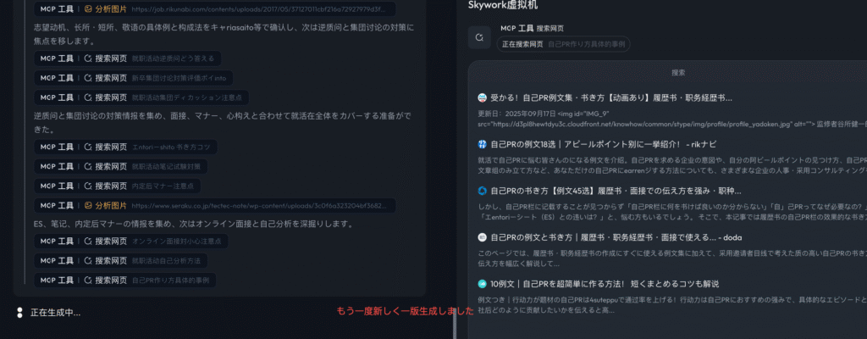Click the favicon of 10例文 自己PR result
Viewport: 867px width, 339px height.
tap(483, 284)
